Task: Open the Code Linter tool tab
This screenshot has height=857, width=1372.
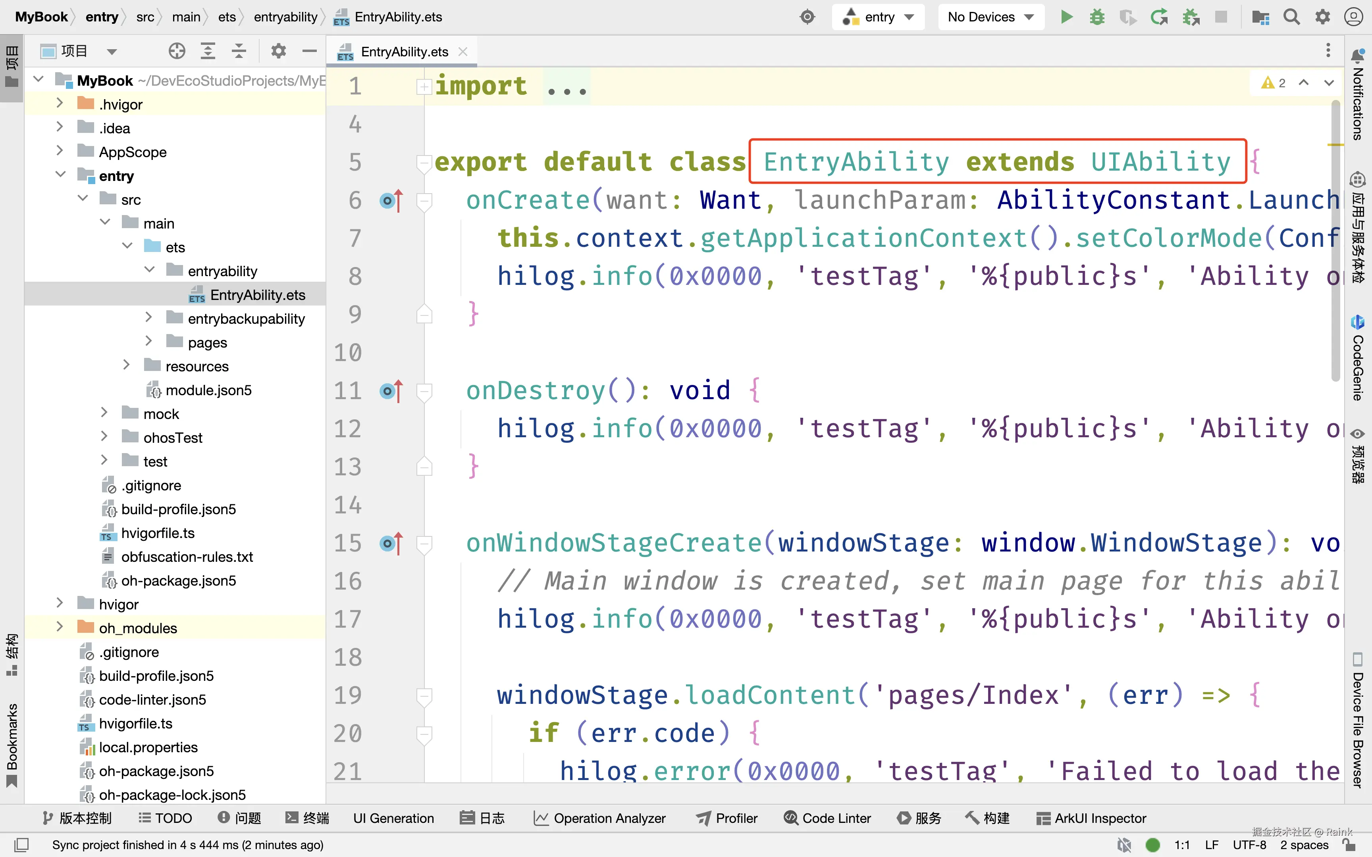Action: point(827,818)
